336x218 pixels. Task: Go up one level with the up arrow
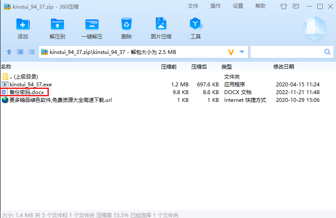tap(9, 52)
